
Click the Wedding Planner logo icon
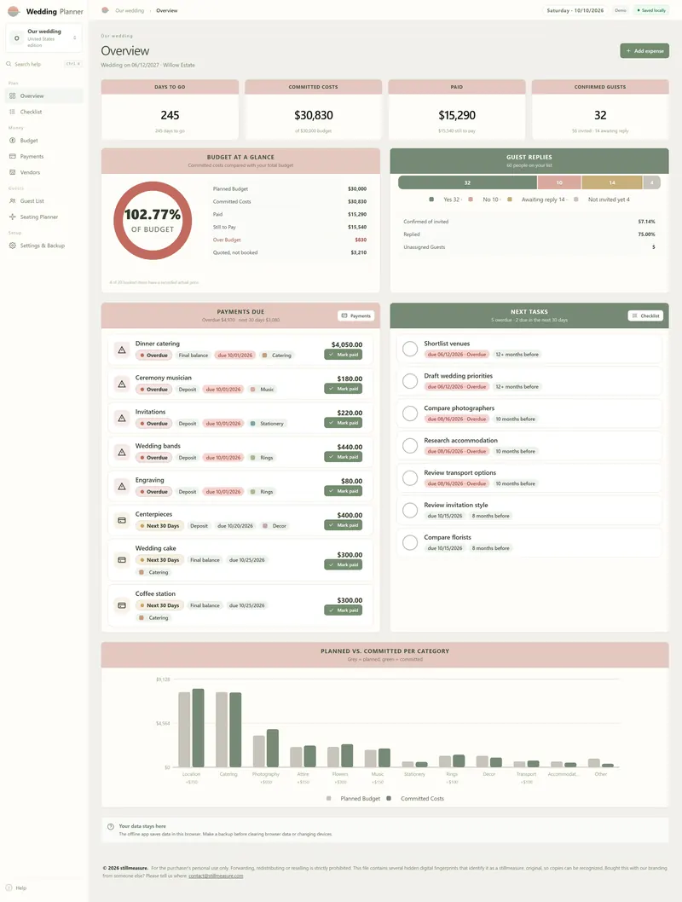(x=14, y=11)
